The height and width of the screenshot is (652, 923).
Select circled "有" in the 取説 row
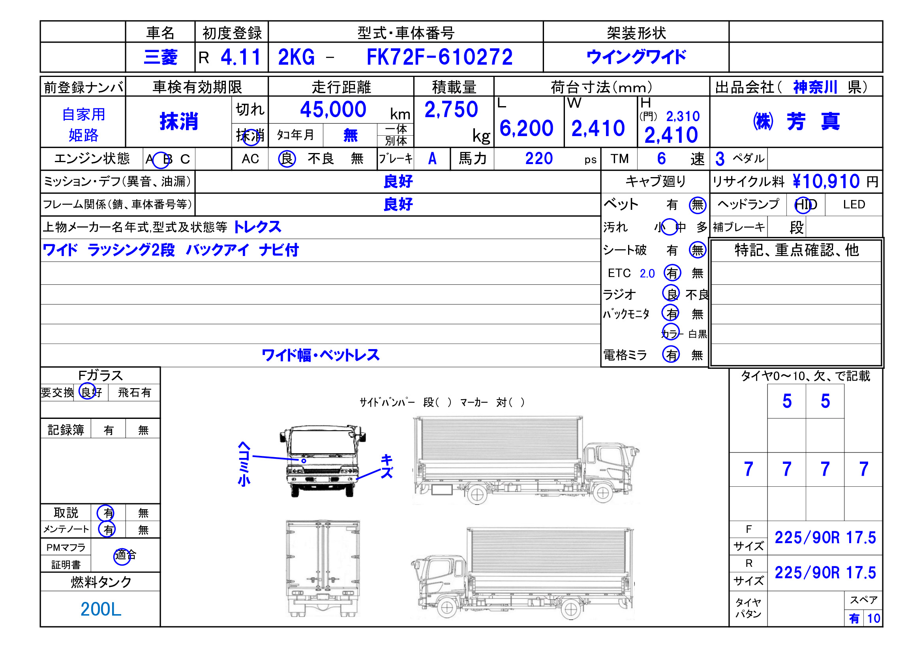coord(106,513)
